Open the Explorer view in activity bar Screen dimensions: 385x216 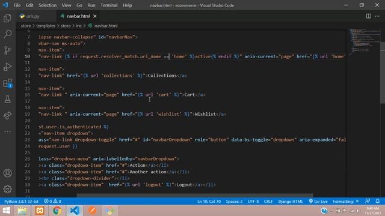(x=7, y=18)
